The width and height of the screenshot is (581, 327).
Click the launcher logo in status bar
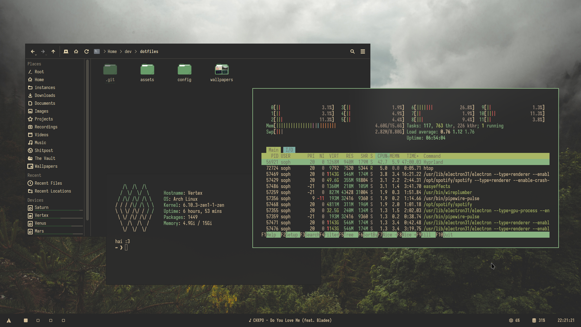click(9, 320)
